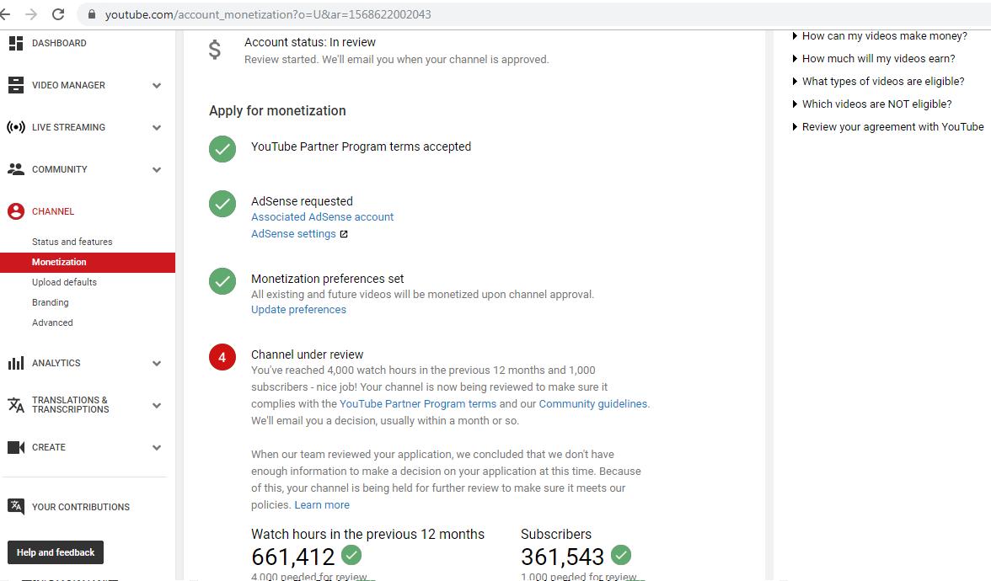Expand 'Which videos are NOT eligible?'
The width and height of the screenshot is (991, 581).
pos(872,104)
